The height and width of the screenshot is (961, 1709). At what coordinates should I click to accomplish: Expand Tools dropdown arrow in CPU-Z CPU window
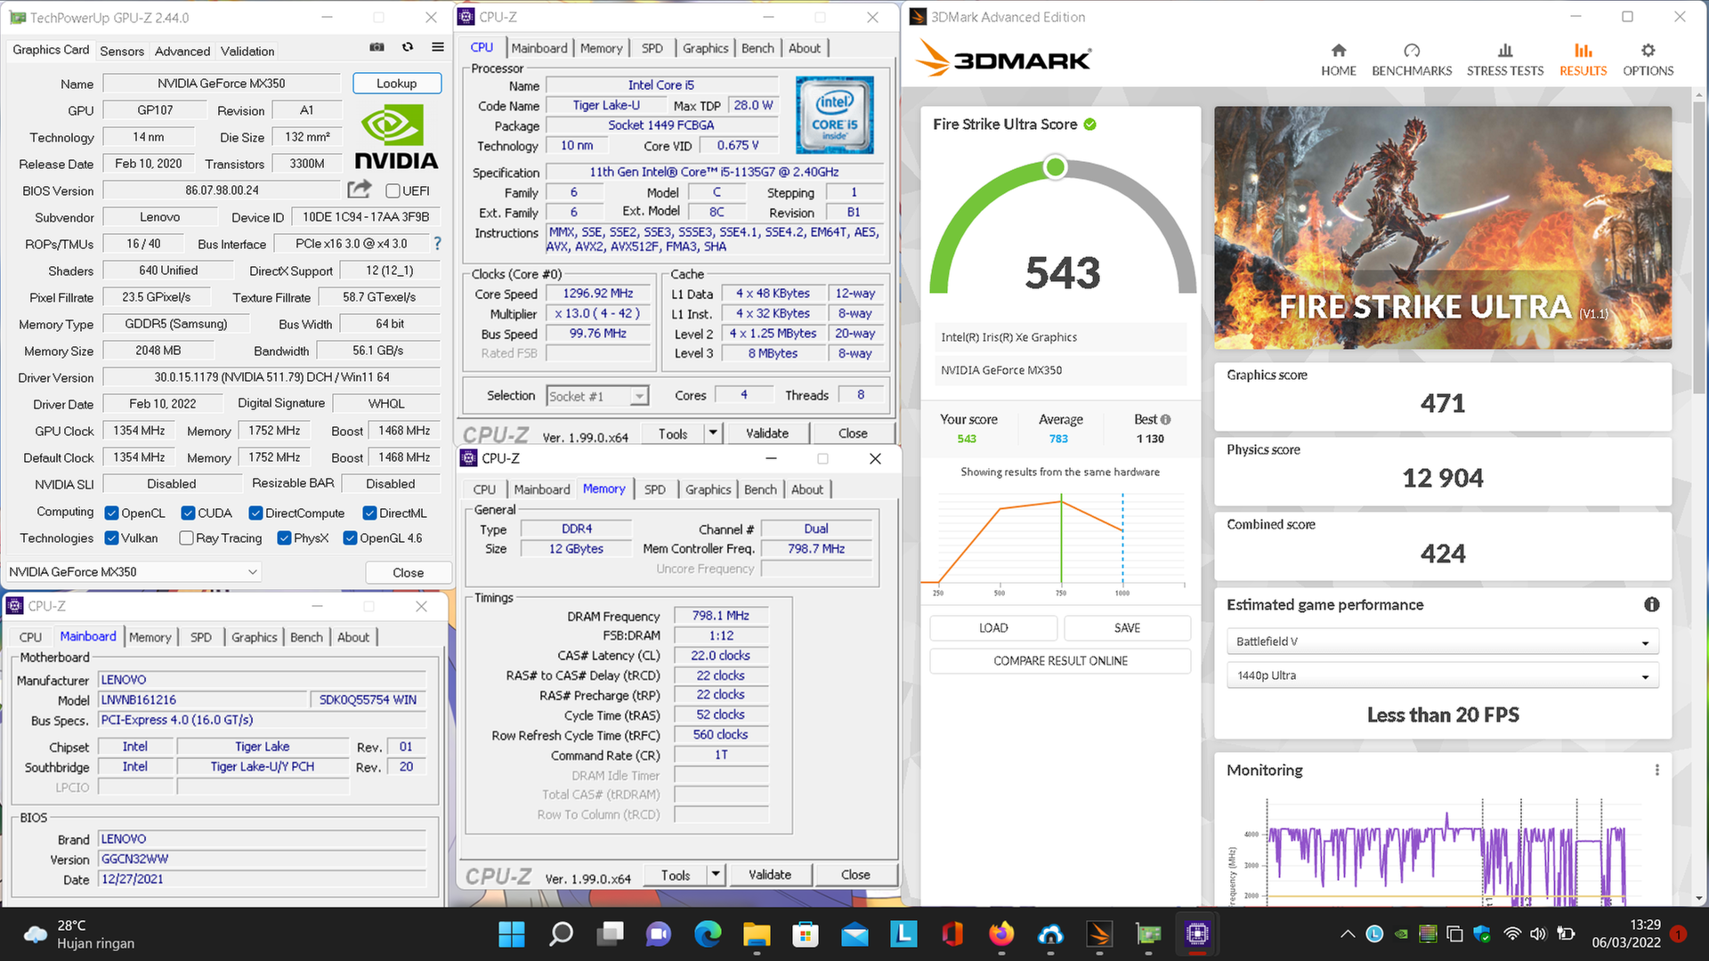(x=713, y=433)
